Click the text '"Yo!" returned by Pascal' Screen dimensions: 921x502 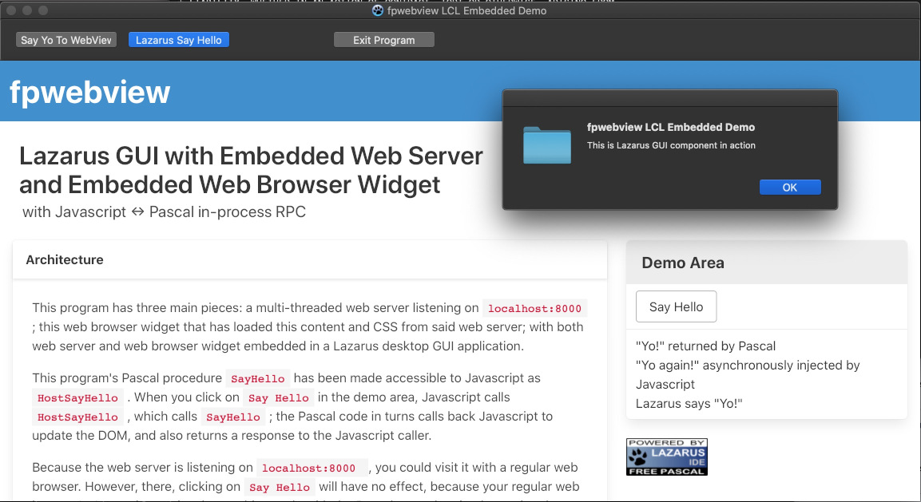click(705, 346)
